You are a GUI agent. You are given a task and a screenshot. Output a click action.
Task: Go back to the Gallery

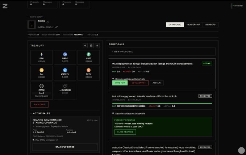35,17
